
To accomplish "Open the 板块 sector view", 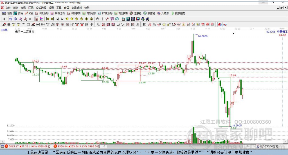I will [x=18, y=13].
